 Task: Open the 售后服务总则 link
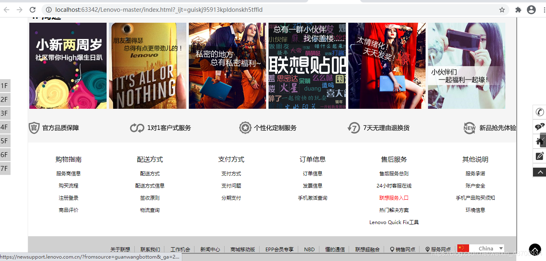394,173
